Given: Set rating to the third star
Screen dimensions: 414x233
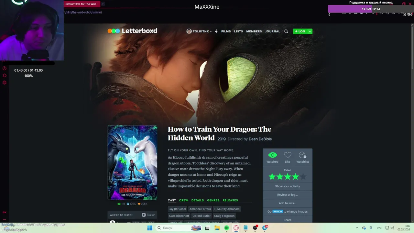Looking at the screenshot, I should pos(288,177).
